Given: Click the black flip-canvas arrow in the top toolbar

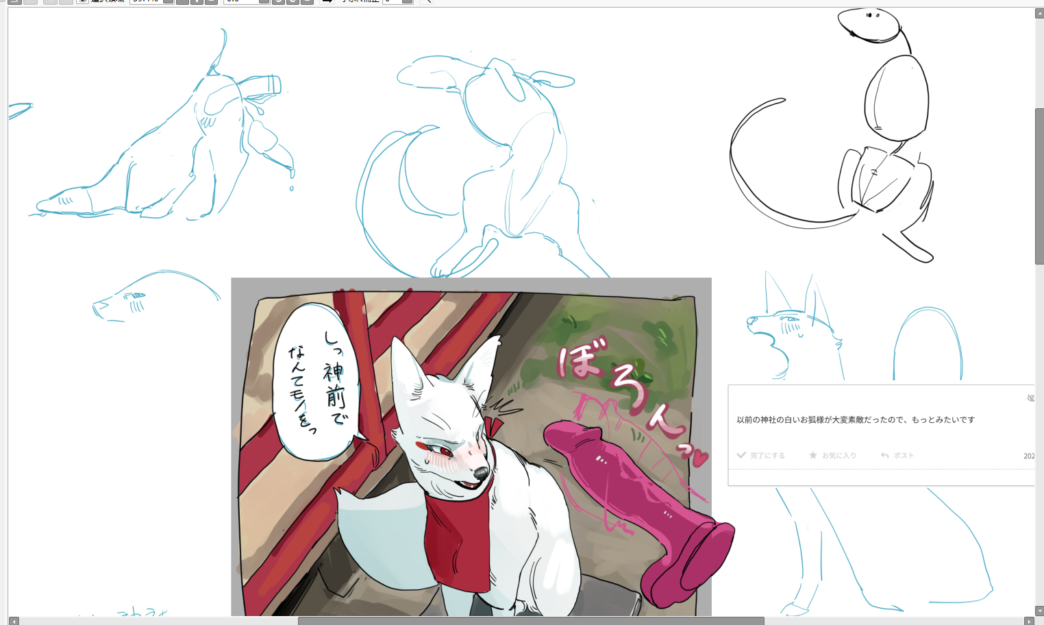Looking at the screenshot, I should pos(327,1).
